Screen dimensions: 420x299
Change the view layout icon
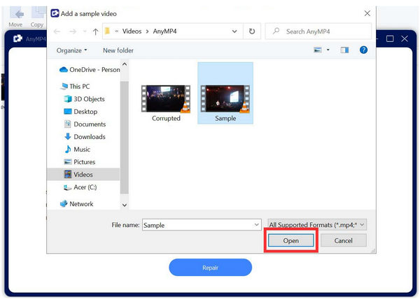318,50
